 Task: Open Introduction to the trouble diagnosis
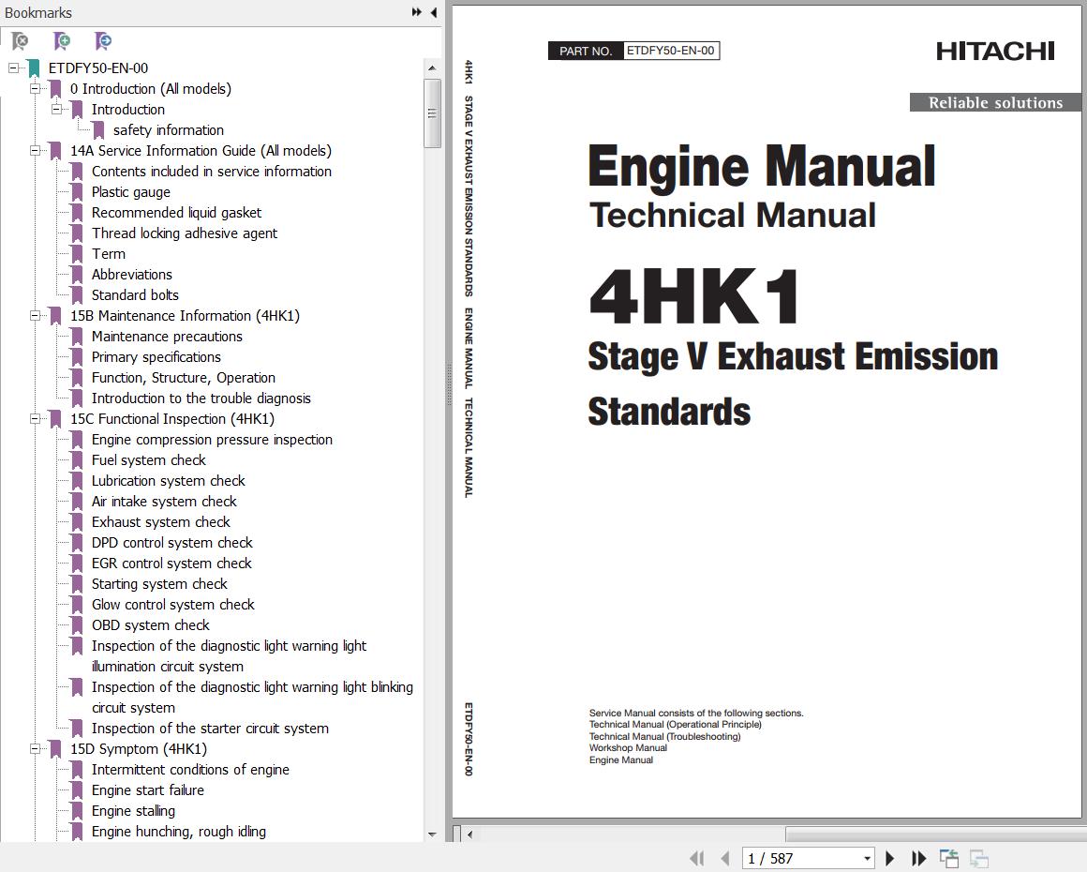[201, 398]
